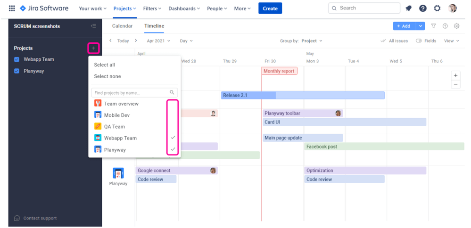The width and height of the screenshot is (471, 228).
Task: Click the Planyway icon in dropdown list
Action: point(98,149)
